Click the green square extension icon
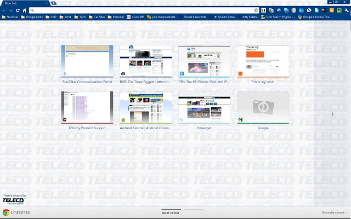 coord(339,10)
